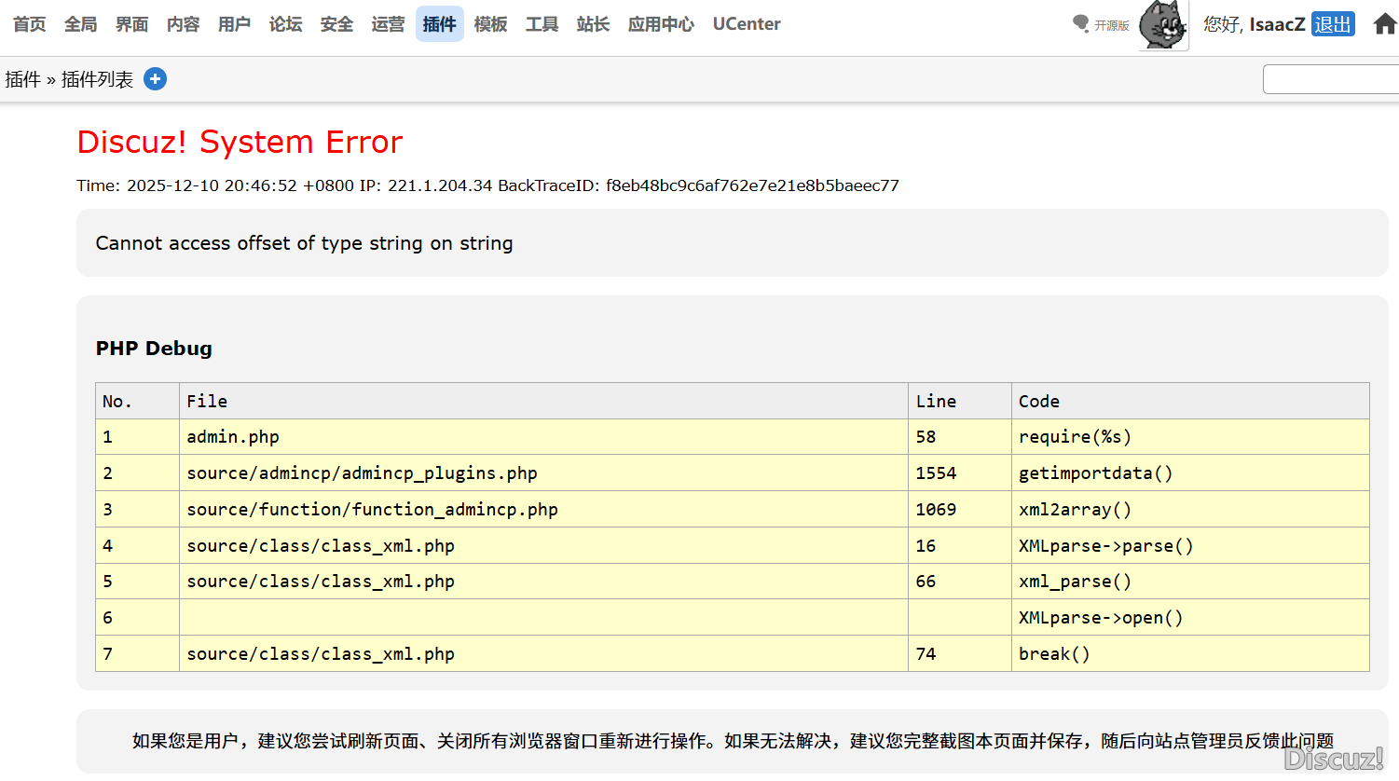Open the 用户 menu
This screenshot has height=781, width=1399.
pyautogui.click(x=235, y=24)
